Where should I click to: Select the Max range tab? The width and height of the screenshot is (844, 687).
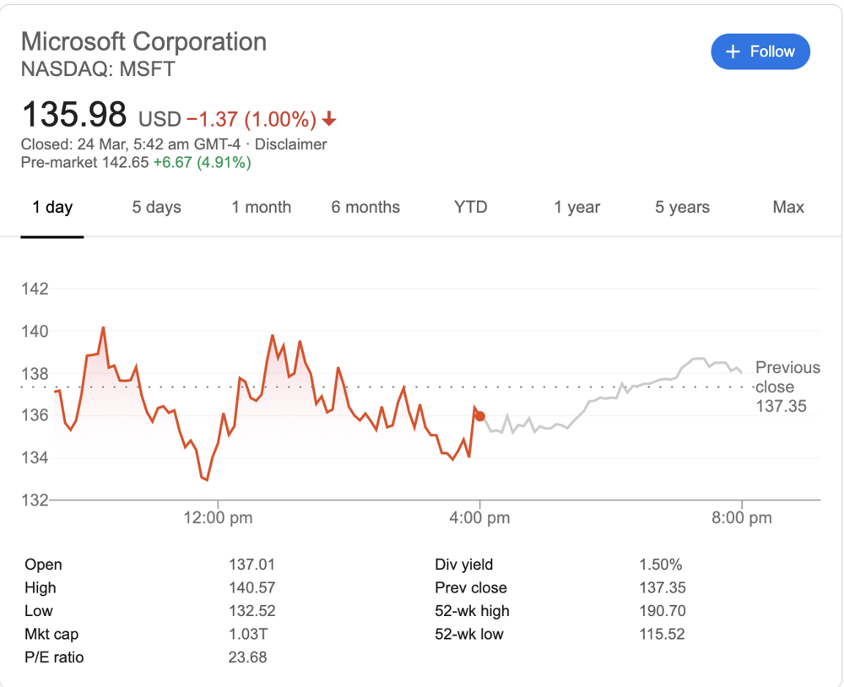tap(788, 208)
